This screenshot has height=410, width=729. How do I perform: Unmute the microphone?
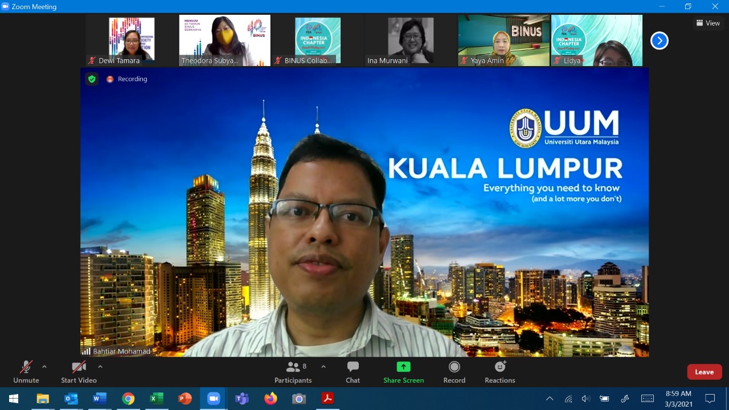(26, 372)
